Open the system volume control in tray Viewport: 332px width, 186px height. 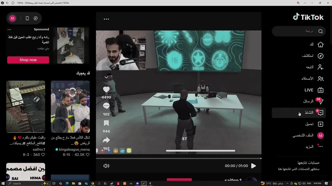(304, 183)
